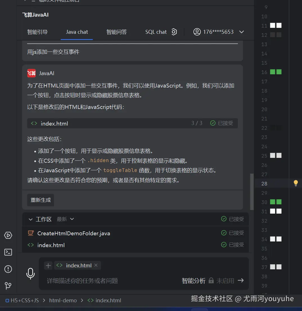The width and height of the screenshot is (302, 311).
Task: Click the task description input field
Action: click(x=98, y=280)
